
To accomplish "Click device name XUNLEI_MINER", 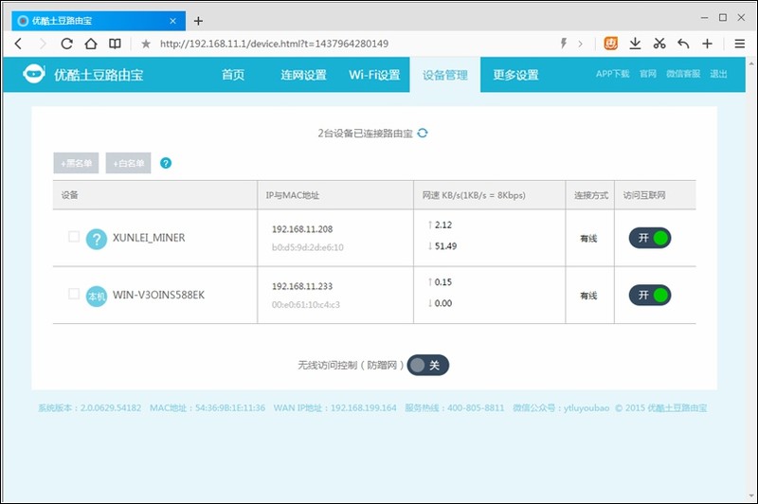I will [x=149, y=238].
